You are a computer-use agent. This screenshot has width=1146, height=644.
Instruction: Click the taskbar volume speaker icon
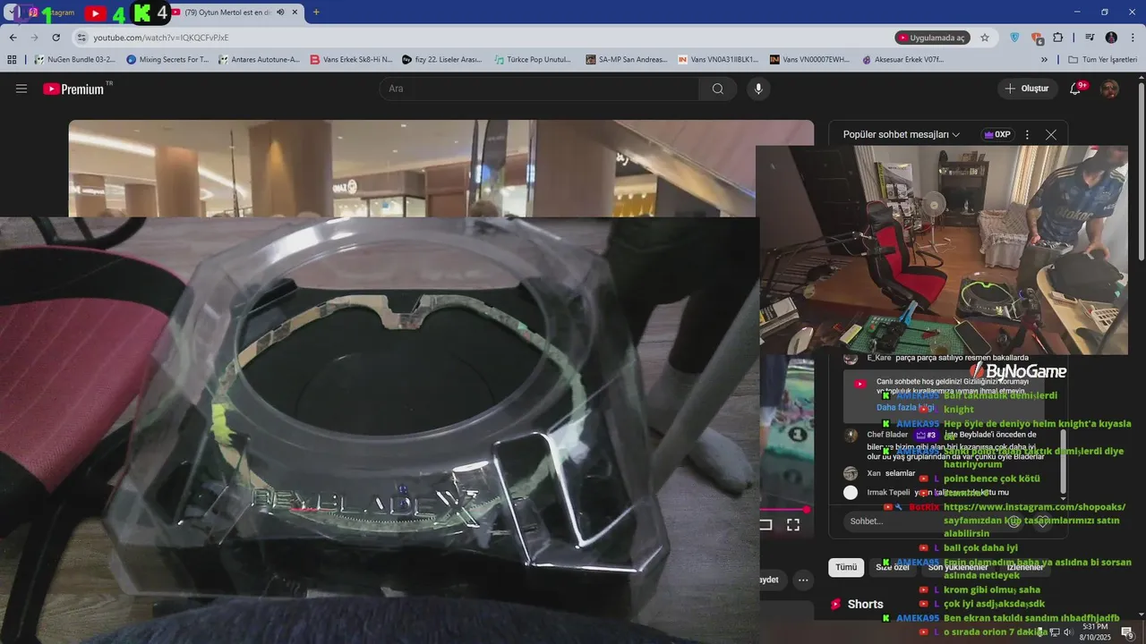pos(1067,632)
